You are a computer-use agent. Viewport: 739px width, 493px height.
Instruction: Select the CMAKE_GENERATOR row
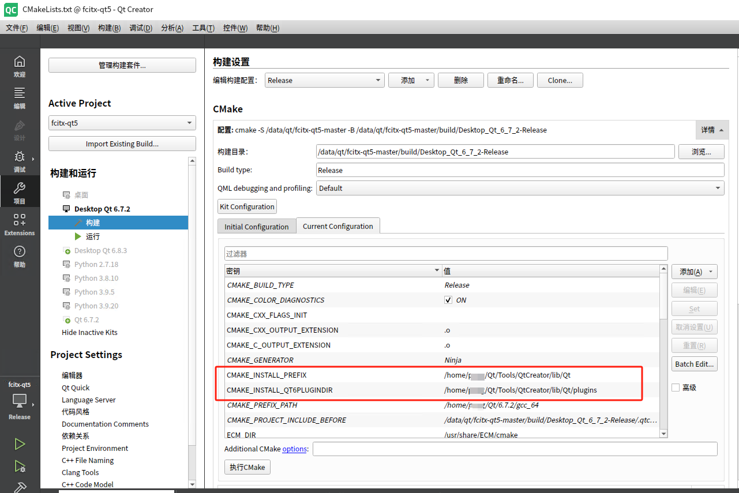pos(441,360)
